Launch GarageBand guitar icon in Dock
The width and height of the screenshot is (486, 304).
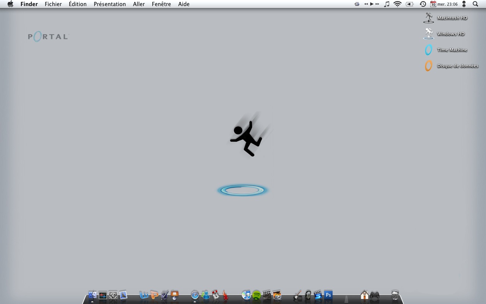pos(298,295)
